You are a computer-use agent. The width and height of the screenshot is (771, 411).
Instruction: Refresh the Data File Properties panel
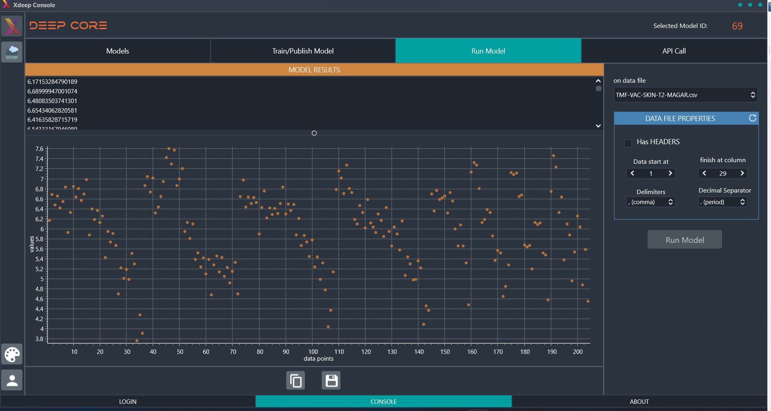(x=752, y=118)
